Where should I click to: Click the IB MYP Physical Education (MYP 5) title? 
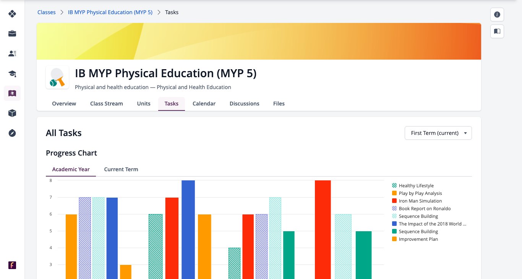pos(165,73)
